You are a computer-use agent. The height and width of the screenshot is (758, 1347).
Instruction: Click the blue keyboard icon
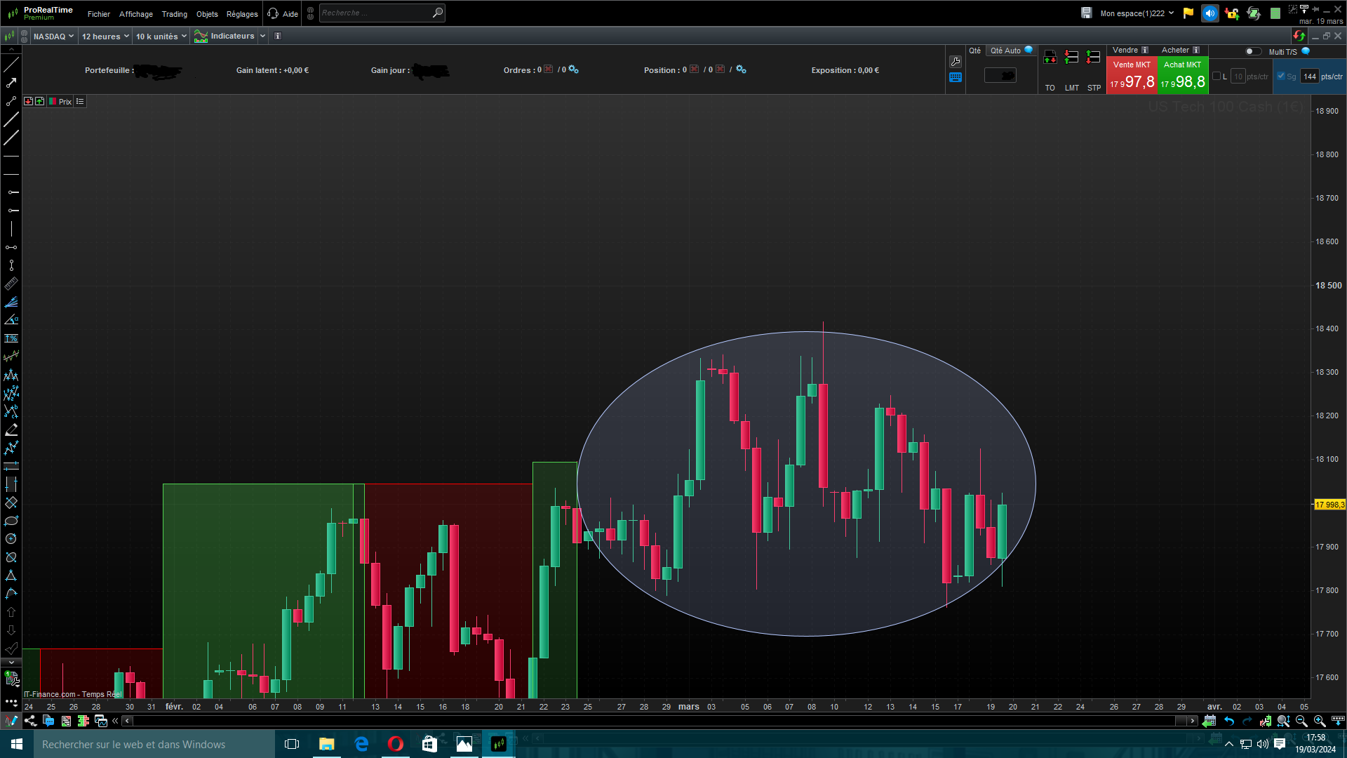tap(955, 77)
